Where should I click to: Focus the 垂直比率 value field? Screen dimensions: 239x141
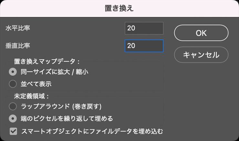click(x=144, y=45)
